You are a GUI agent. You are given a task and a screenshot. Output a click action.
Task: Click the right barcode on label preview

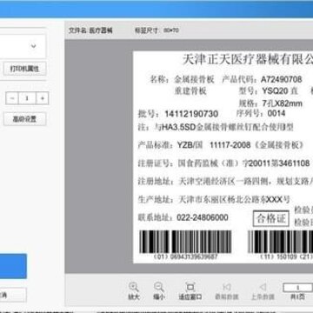pyautogui.click(x=281, y=242)
